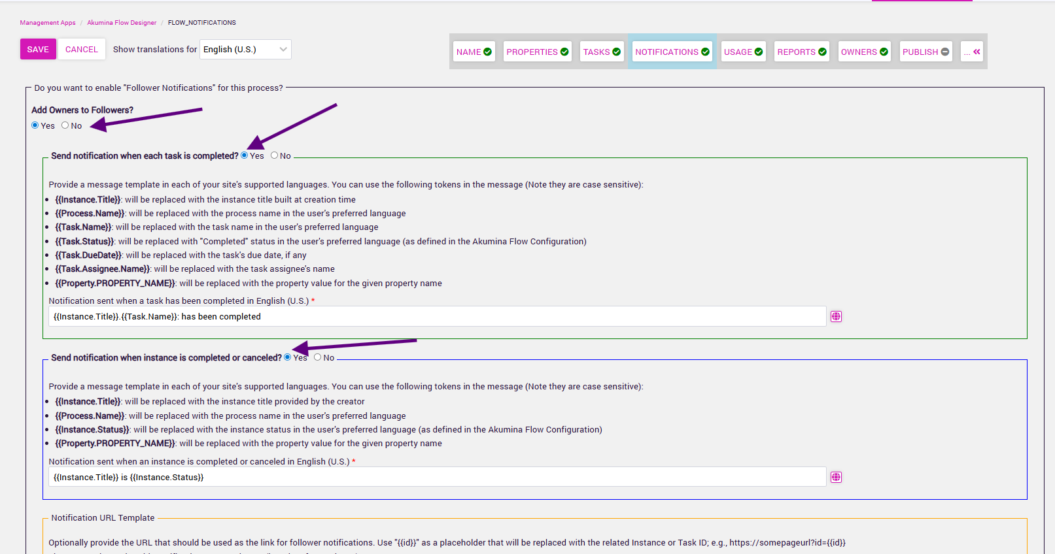Click the task completed notification message field
Screen dimensions: 1055x554
click(437, 316)
